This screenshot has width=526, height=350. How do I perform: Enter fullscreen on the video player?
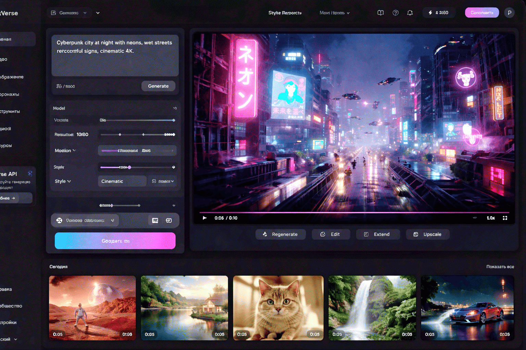[505, 218]
